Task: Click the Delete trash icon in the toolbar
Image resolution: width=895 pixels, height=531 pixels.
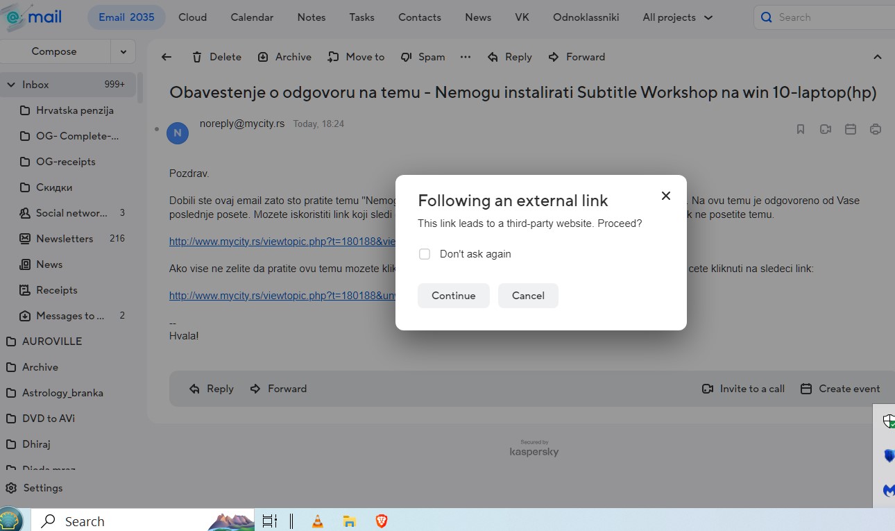Action: [198, 57]
